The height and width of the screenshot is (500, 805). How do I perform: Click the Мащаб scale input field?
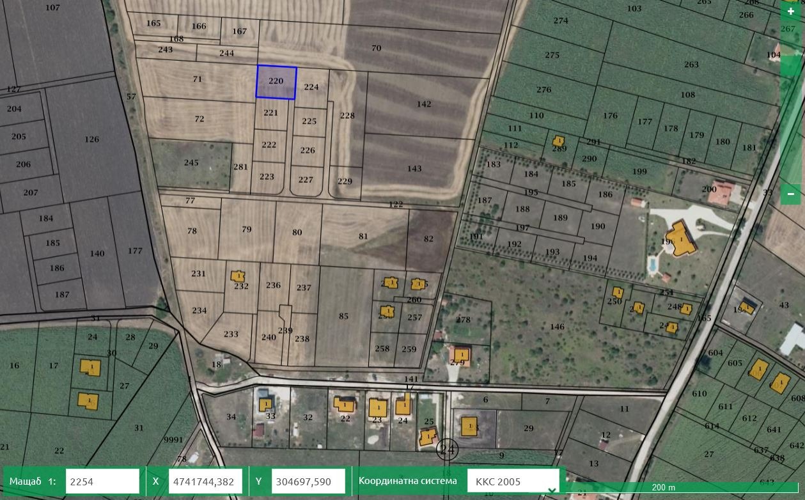[102, 481]
